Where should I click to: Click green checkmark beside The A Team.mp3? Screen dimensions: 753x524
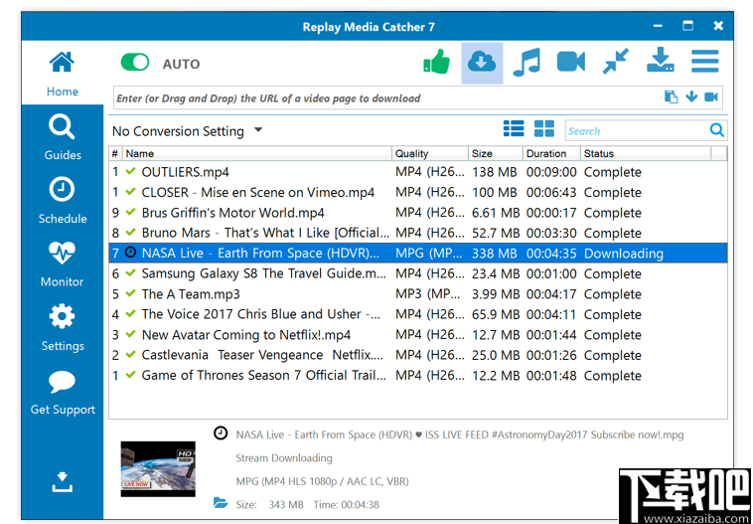[130, 292]
